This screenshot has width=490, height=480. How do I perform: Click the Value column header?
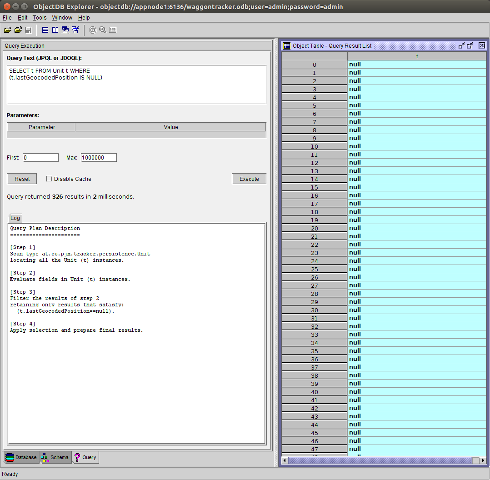pyautogui.click(x=170, y=127)
